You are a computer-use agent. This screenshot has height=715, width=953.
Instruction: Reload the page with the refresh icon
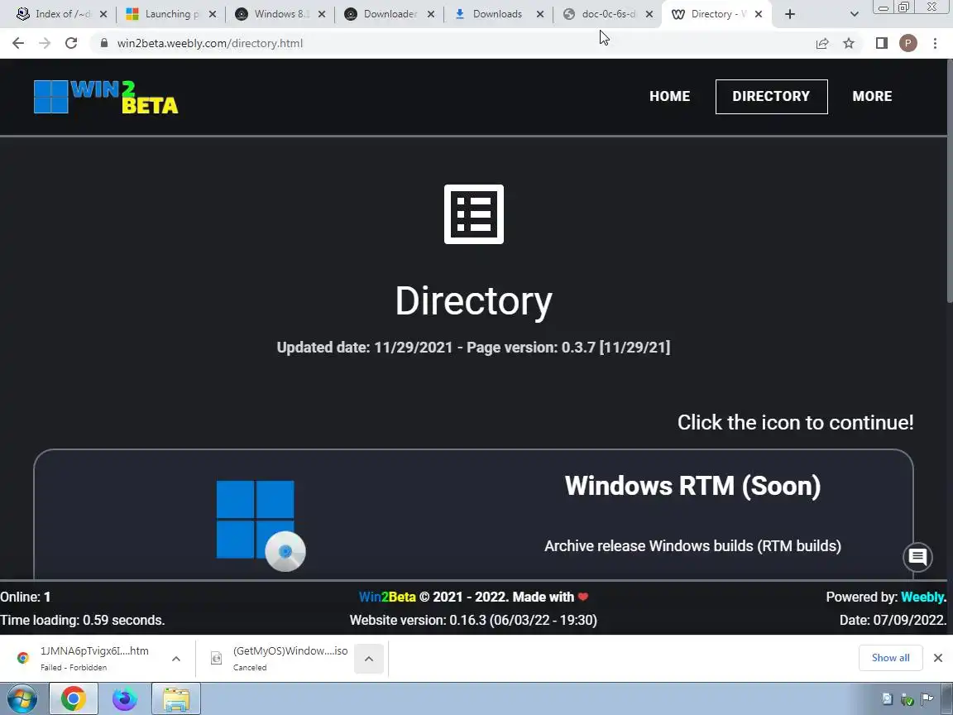click(71, 43)
